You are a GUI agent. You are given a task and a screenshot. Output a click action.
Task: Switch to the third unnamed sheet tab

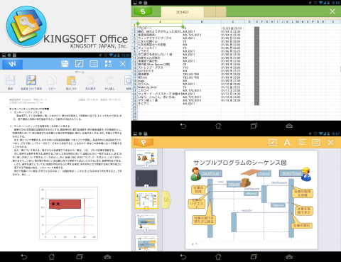tap(221, 12)
